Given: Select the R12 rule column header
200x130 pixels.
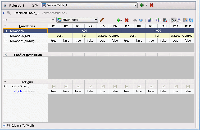Looking at the screenshot, I should pos(188,26).
